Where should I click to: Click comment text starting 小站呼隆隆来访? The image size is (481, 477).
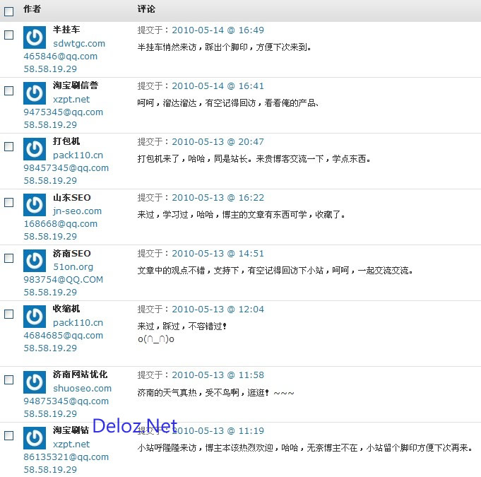(305, 448)
